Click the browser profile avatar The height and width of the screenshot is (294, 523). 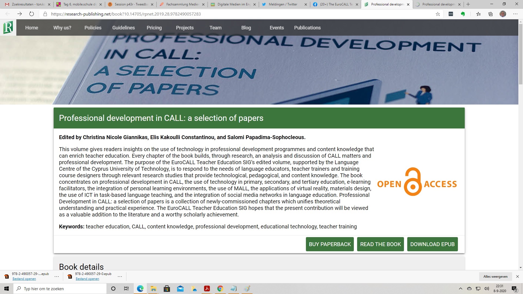[503, 14]
